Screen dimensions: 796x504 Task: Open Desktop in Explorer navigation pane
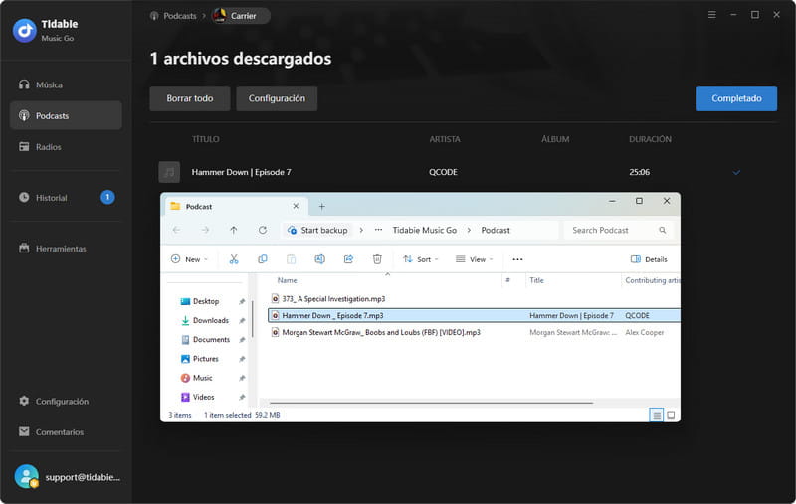206,301
